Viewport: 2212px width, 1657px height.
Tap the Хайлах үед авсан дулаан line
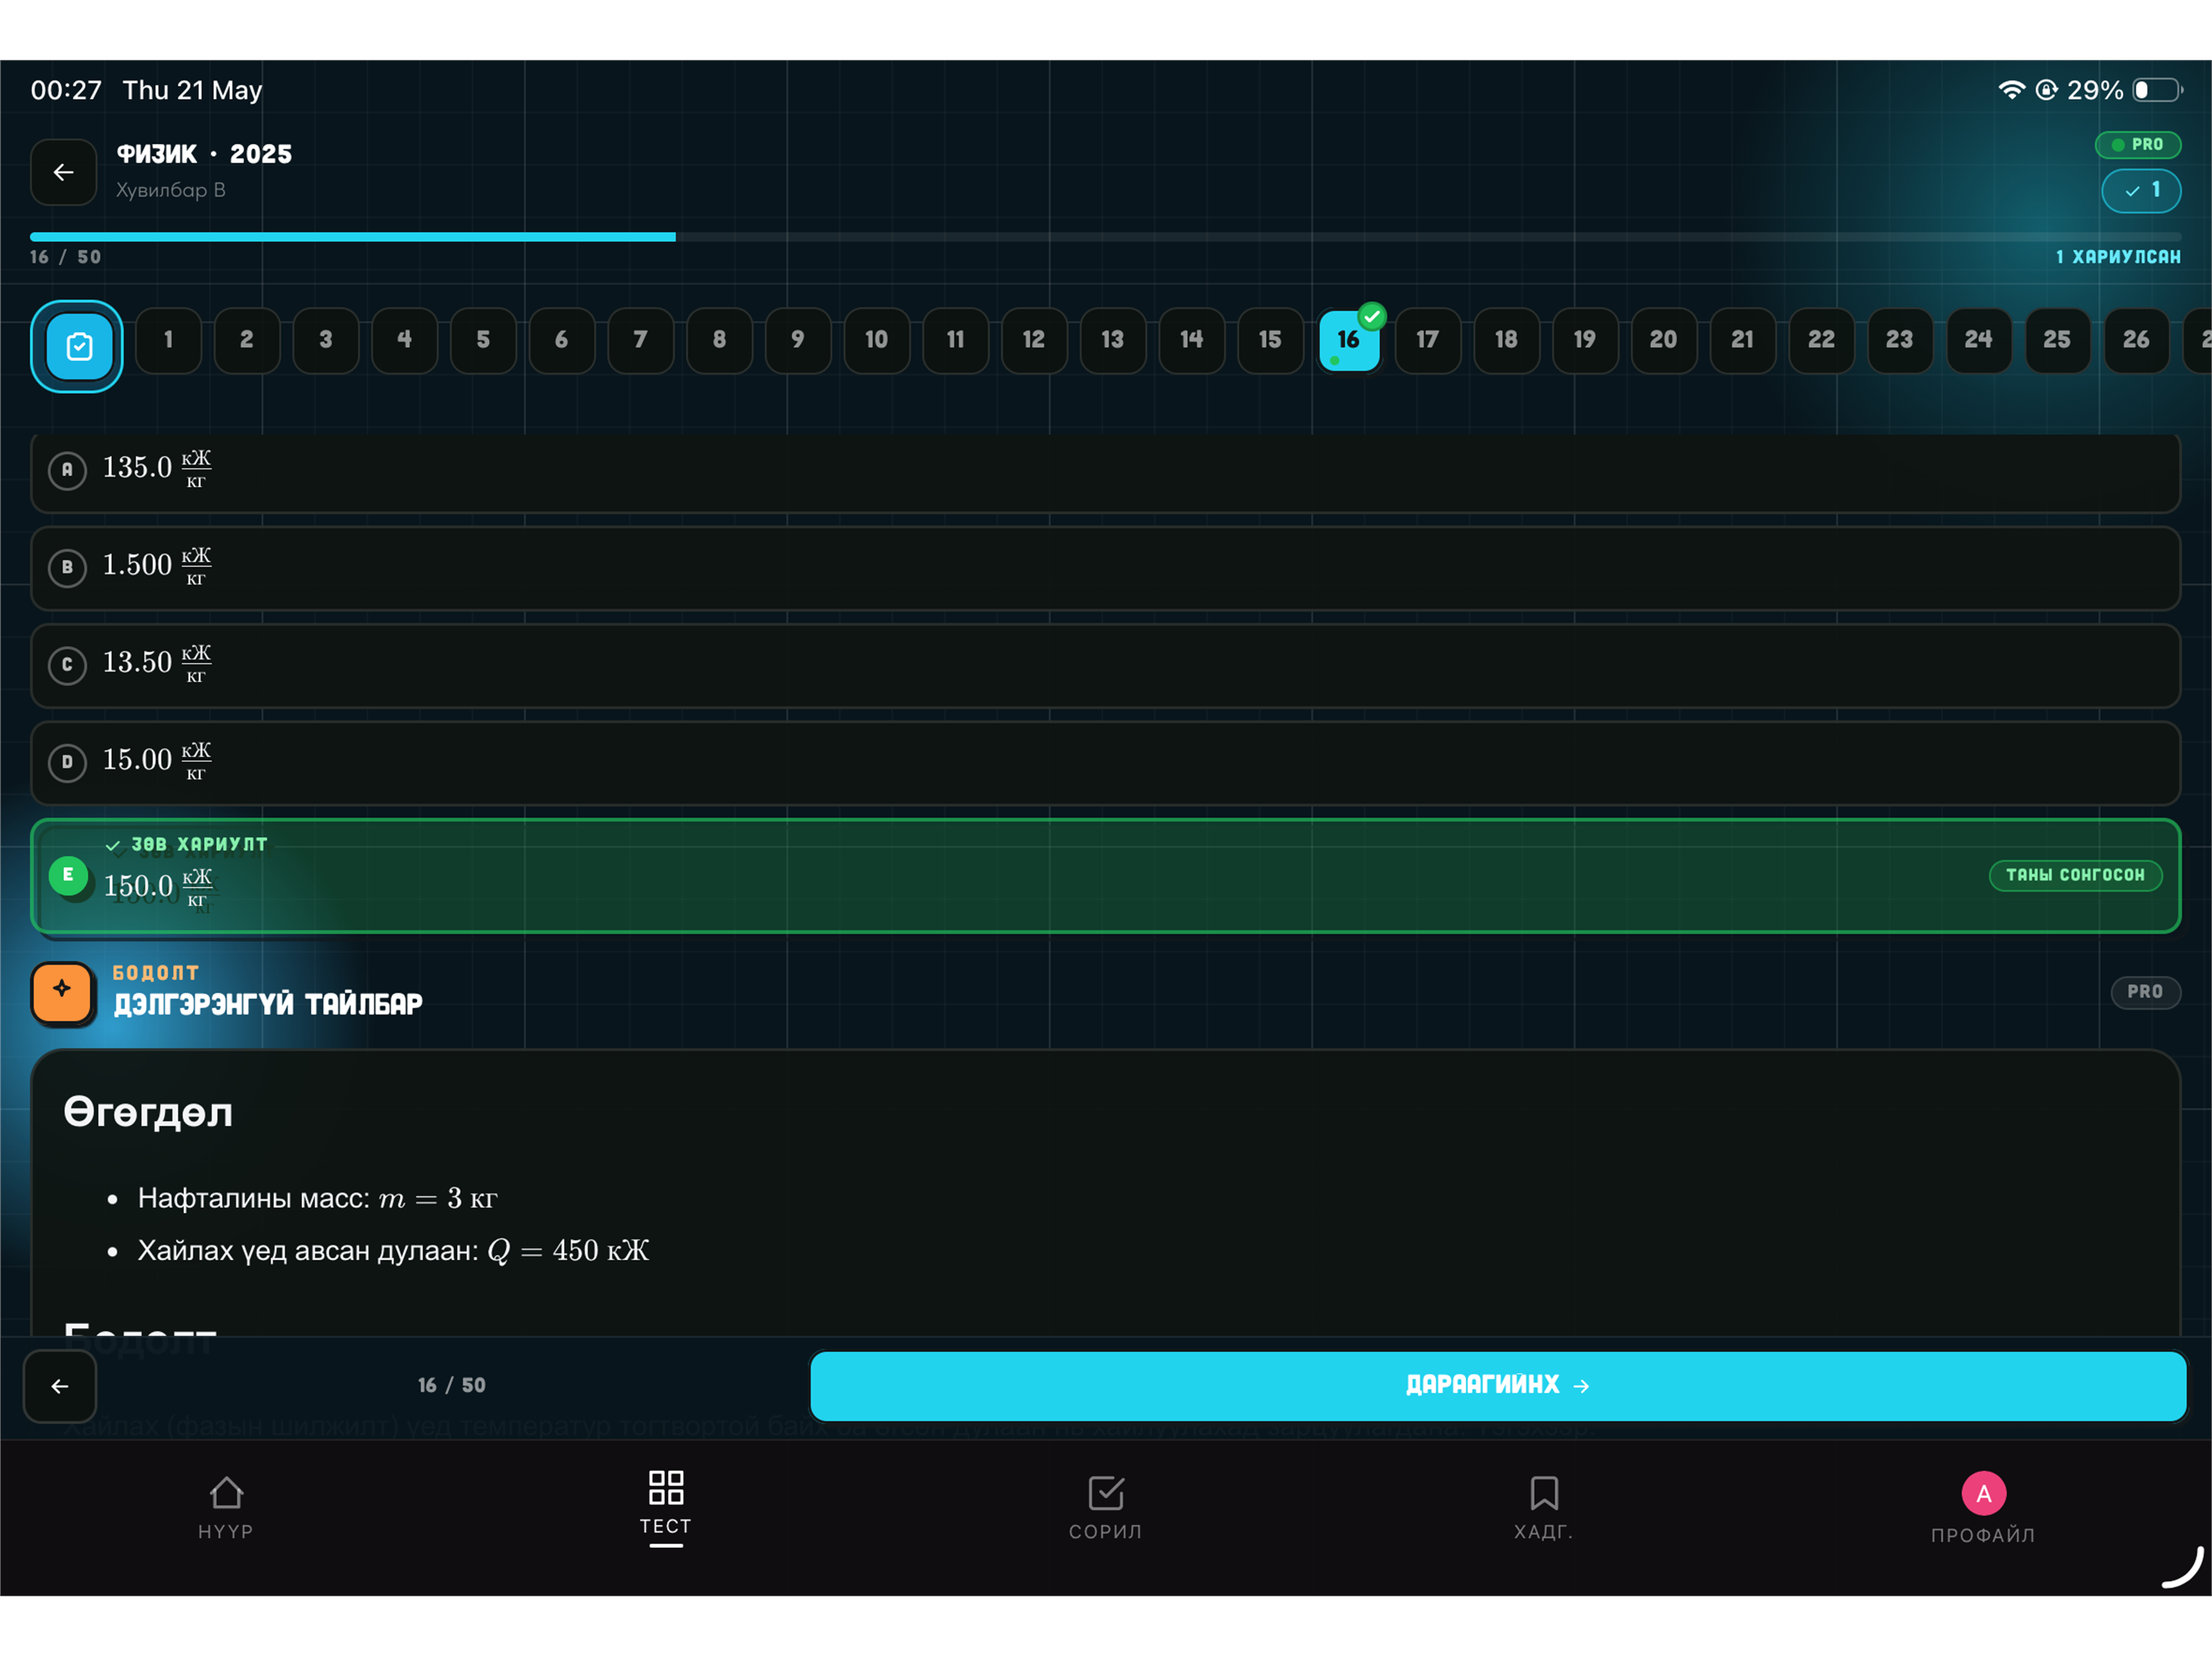[x=393, y=1251]
